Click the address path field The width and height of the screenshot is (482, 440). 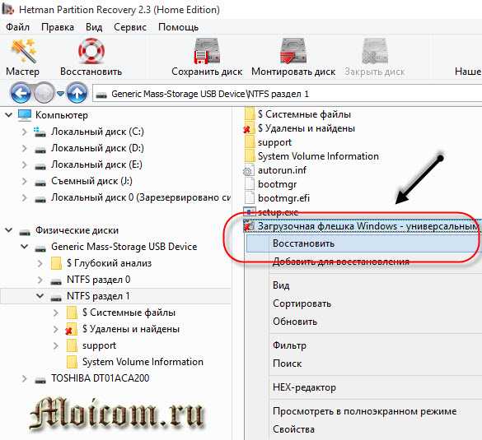tap(287, 94)
